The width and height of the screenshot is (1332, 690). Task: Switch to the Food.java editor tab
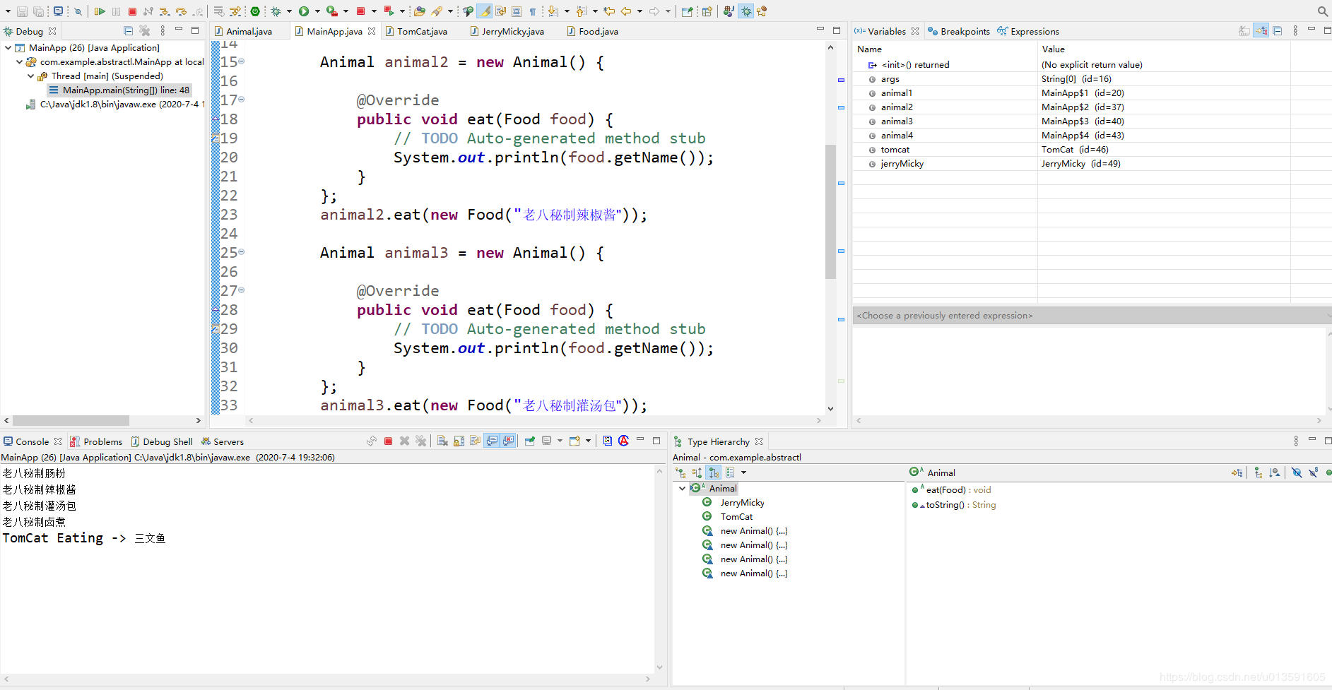[x=599, y=31]
